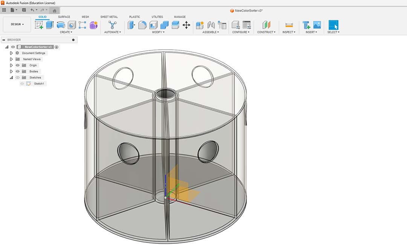Open the MODIFY dropdown menu
The height and width of the screenshot is (247, 407).
pyautogui.click(x=158, y=32)
